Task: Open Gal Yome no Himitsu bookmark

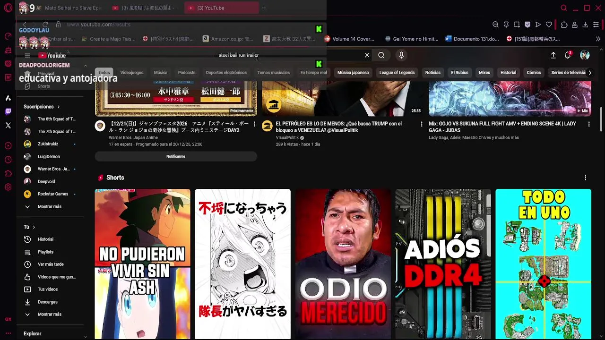Action: pyautogui.click(x=412, y=39)
